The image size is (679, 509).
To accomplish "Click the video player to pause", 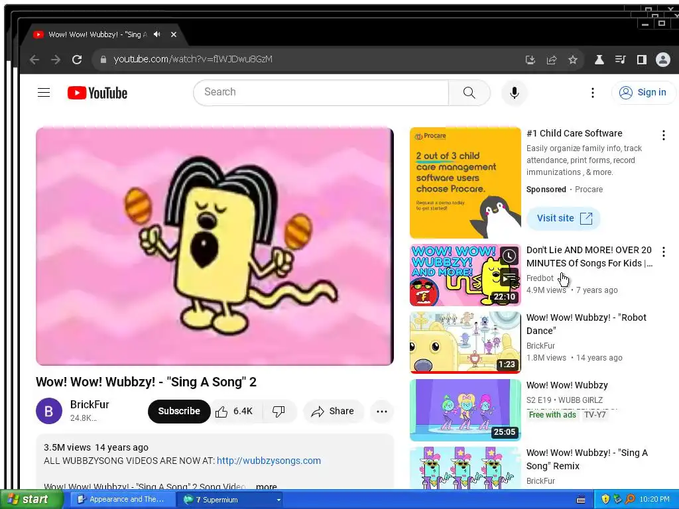I will (215, 247).
